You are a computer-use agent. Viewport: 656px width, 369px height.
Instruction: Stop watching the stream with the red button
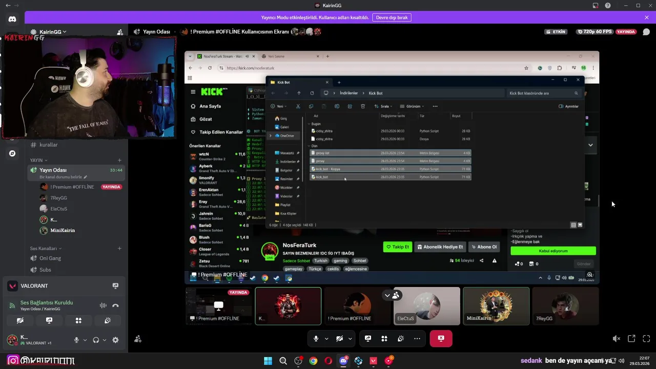tap(441, 339)
